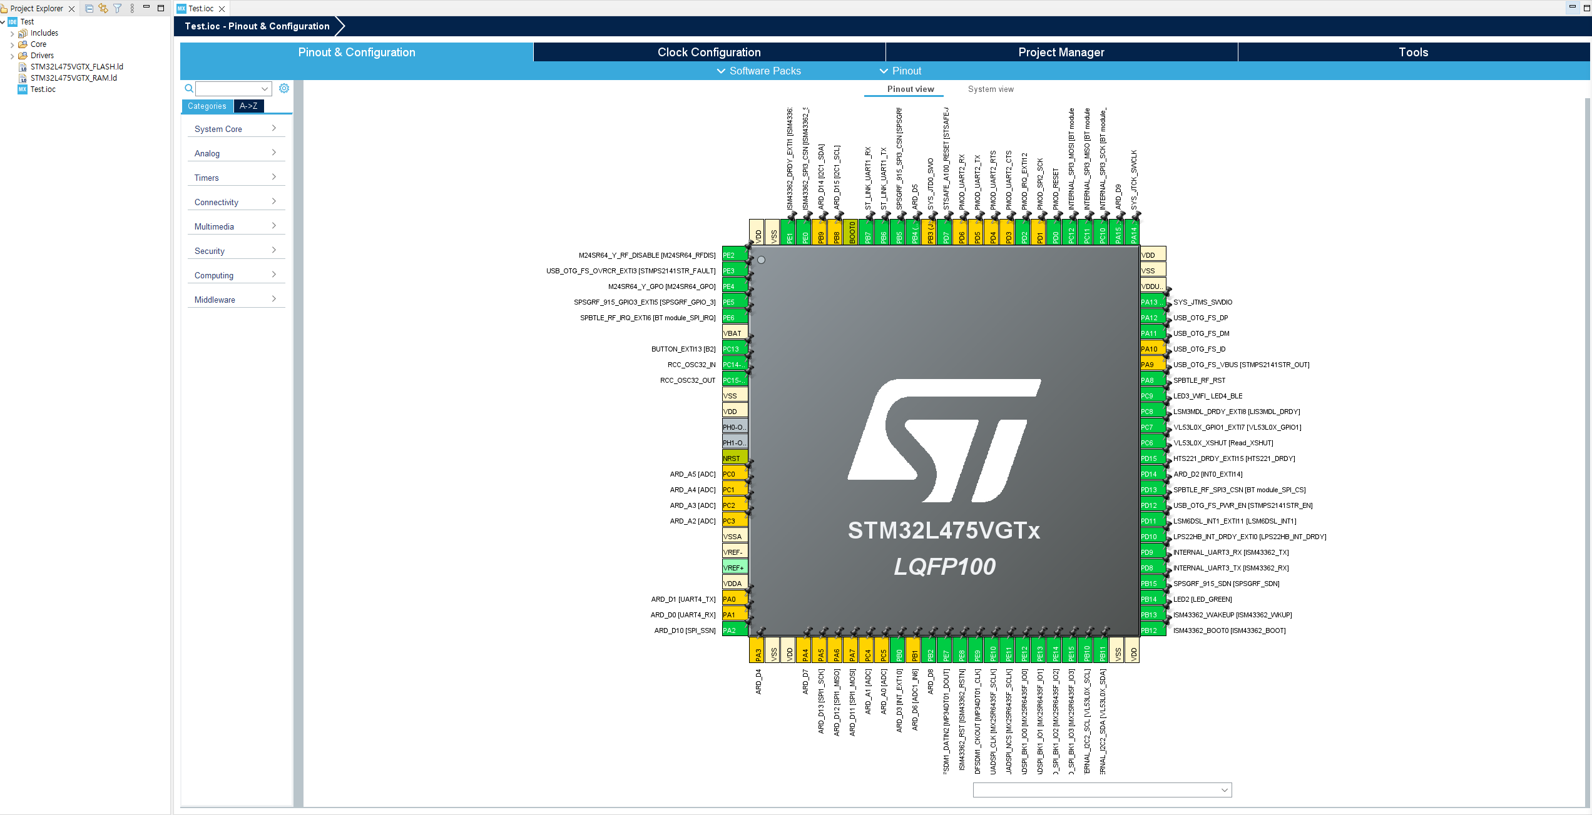This screenshot has width=1592, height=815.
Task: Click pin PC9 LED3_WIFI on the chip
Action: [x=1153, y=396]
